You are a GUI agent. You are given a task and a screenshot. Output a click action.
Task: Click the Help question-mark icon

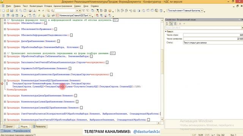click(x=101, y=11)
